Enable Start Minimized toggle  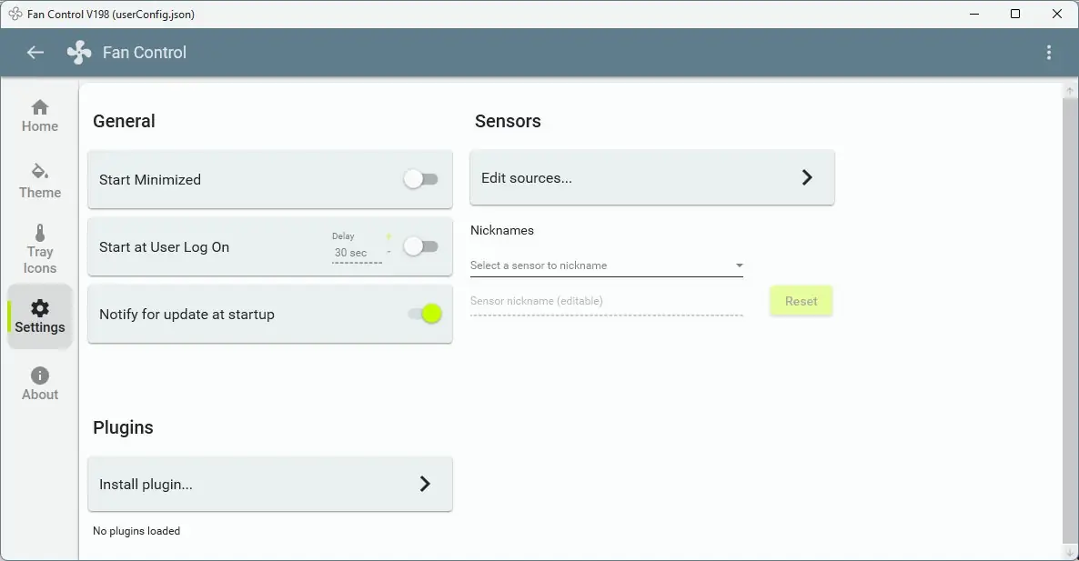tap(421, 179)
